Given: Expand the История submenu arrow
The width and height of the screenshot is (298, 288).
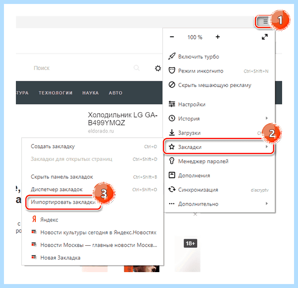Looking at the screenshot, I should click(267, 118).
